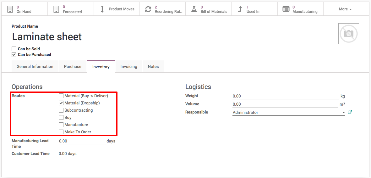Image resolution: width=371 pixels, height=178 pixels.
Task: Click the Reordering Rules refresh icon
Action: pos(148,9)
